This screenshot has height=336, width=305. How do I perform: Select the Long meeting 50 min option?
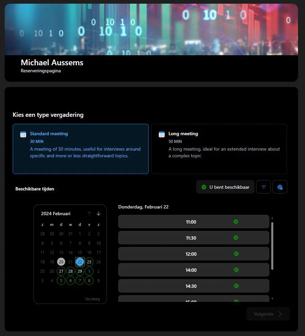219,149
